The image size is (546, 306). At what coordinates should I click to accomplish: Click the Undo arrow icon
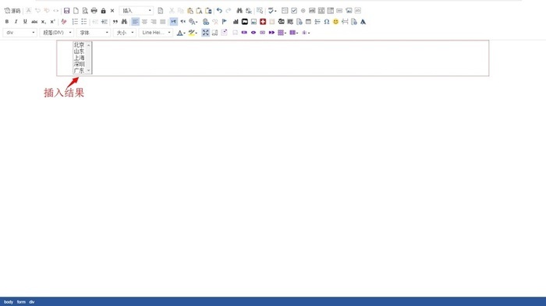point(219,11)
